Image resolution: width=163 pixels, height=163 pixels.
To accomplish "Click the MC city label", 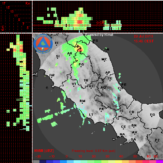I will click(x=104, y=59).
